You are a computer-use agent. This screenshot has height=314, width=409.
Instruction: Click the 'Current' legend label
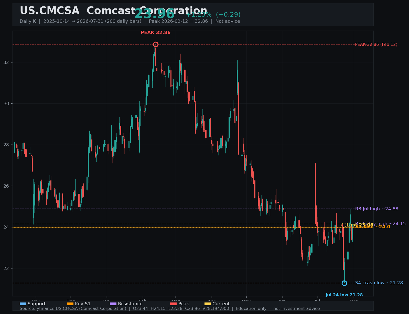point(221,304)
